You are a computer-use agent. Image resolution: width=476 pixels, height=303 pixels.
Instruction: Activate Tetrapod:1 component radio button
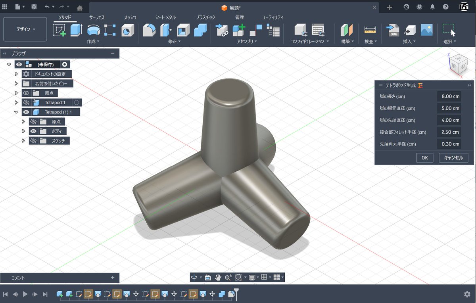[77, 103]
